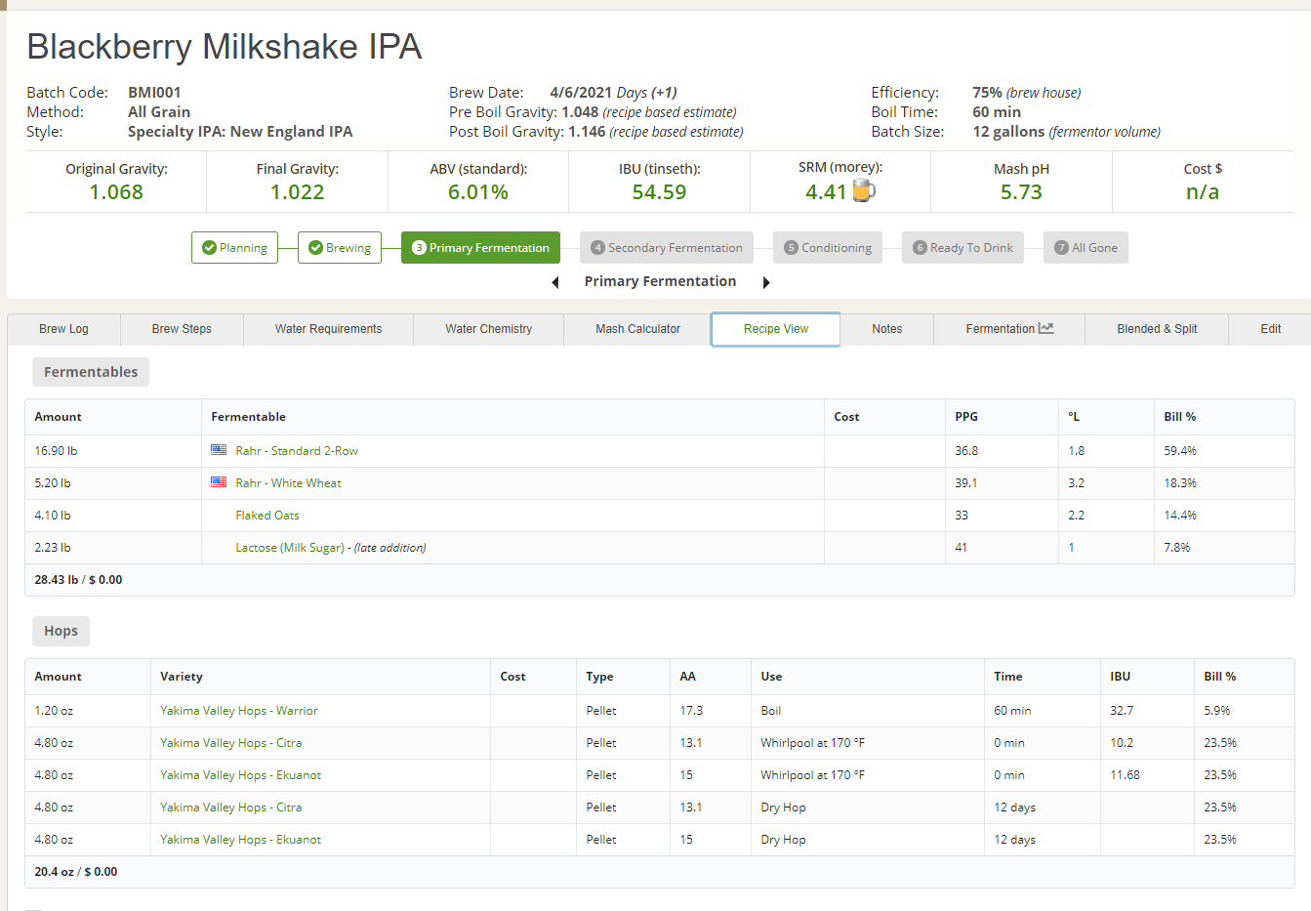Viewport: 1311px width, 911px height.
Task: Select the Recipe View tab
Action: [x=776, y=329]
